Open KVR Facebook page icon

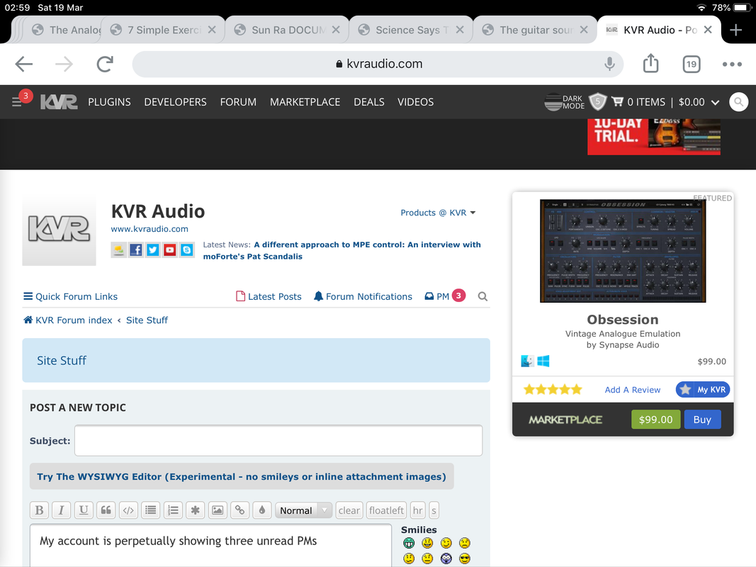(136, 249)
